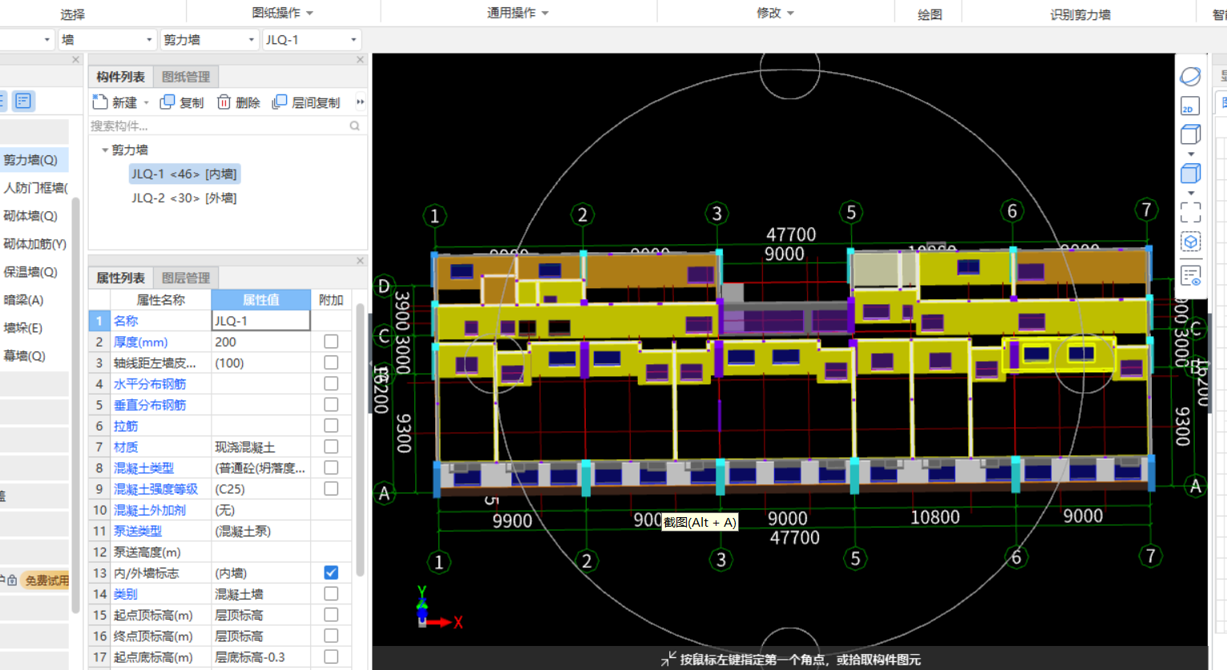Toggle 附加 checkbox for 水平分布钢筋
The width and height of the screenshot is (1227, 670).
(331, 383)
